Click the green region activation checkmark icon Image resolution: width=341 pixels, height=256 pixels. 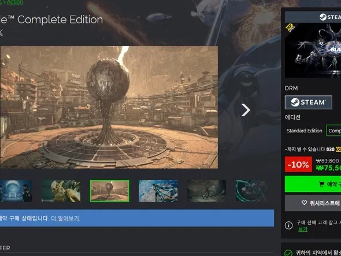[x=288, y=253]
